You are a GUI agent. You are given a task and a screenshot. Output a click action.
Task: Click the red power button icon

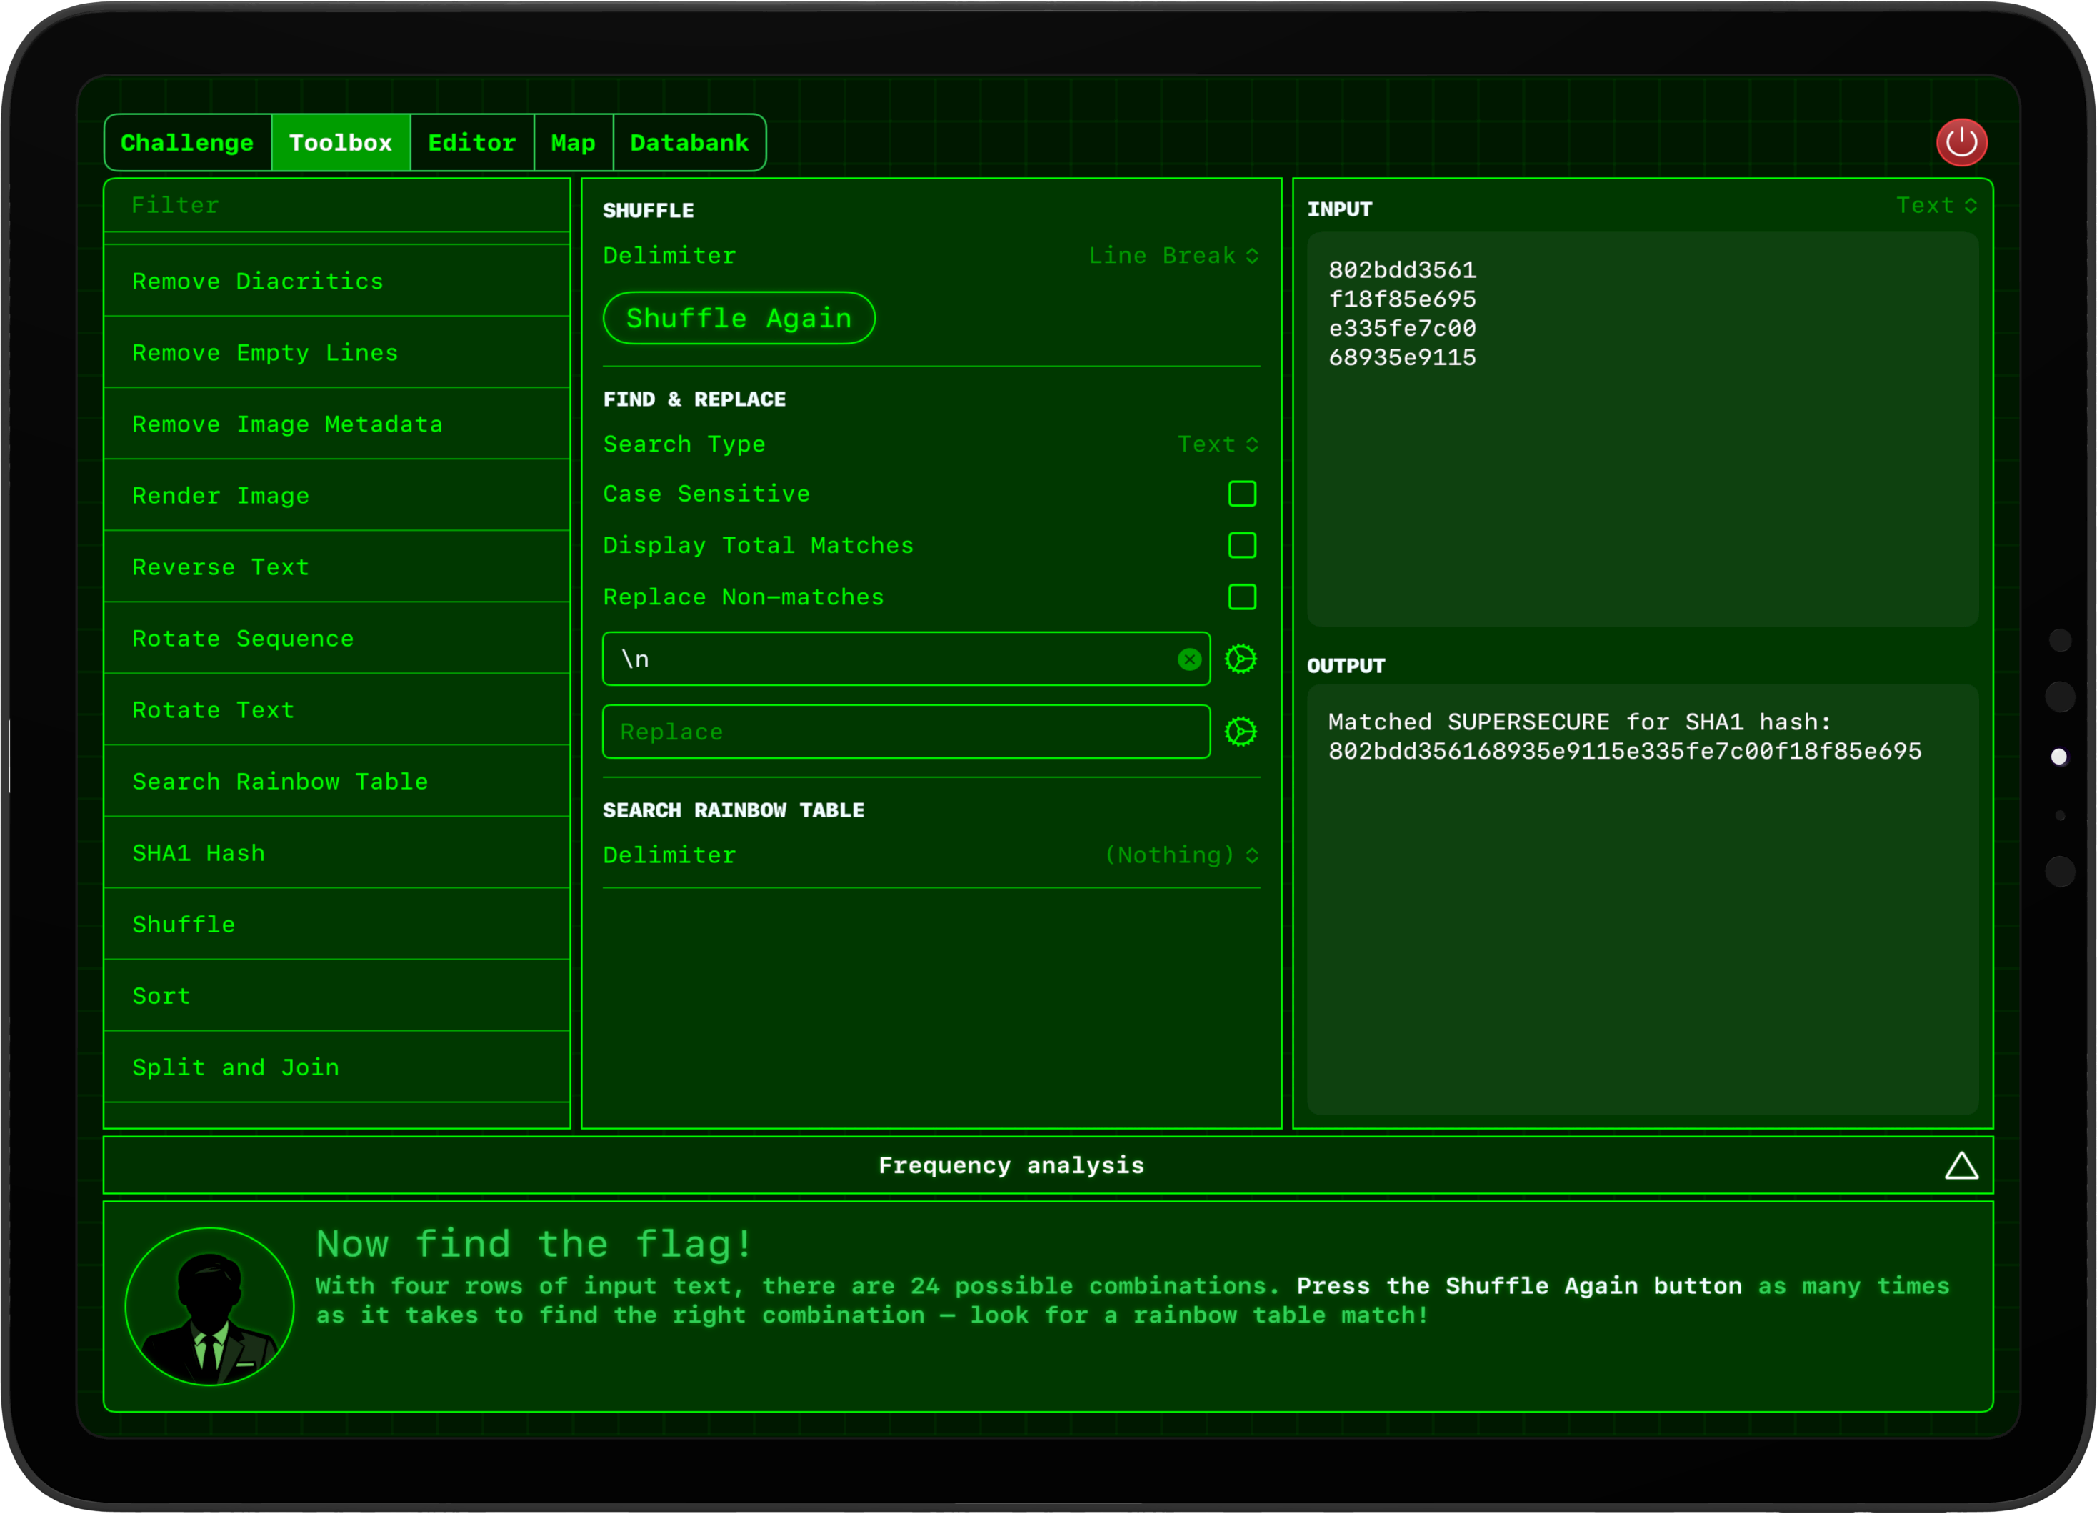[x=1961, y=142]
